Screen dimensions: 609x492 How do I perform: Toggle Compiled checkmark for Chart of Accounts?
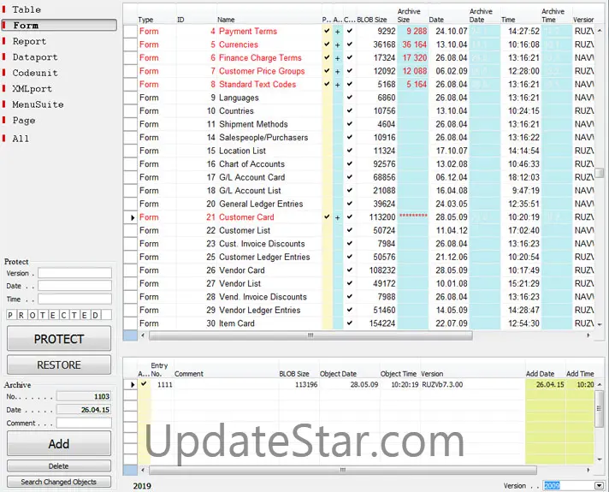coord(350,164)
